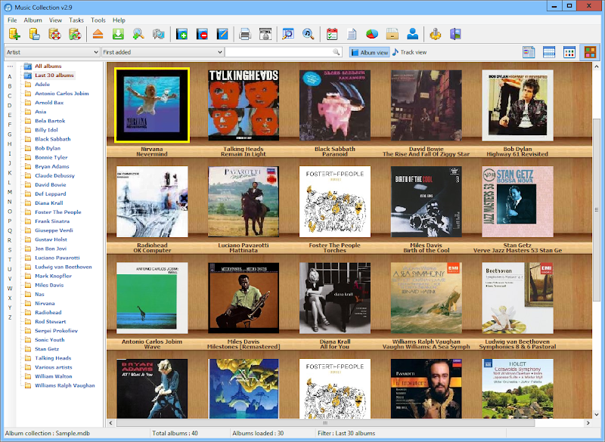Select the details-page view mode icon
This screenshot has width=605, height=442.
click(529, 52)
